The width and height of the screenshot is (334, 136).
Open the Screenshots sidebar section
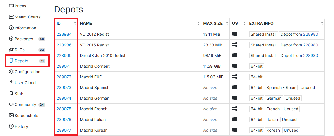(x=26, y=116)
